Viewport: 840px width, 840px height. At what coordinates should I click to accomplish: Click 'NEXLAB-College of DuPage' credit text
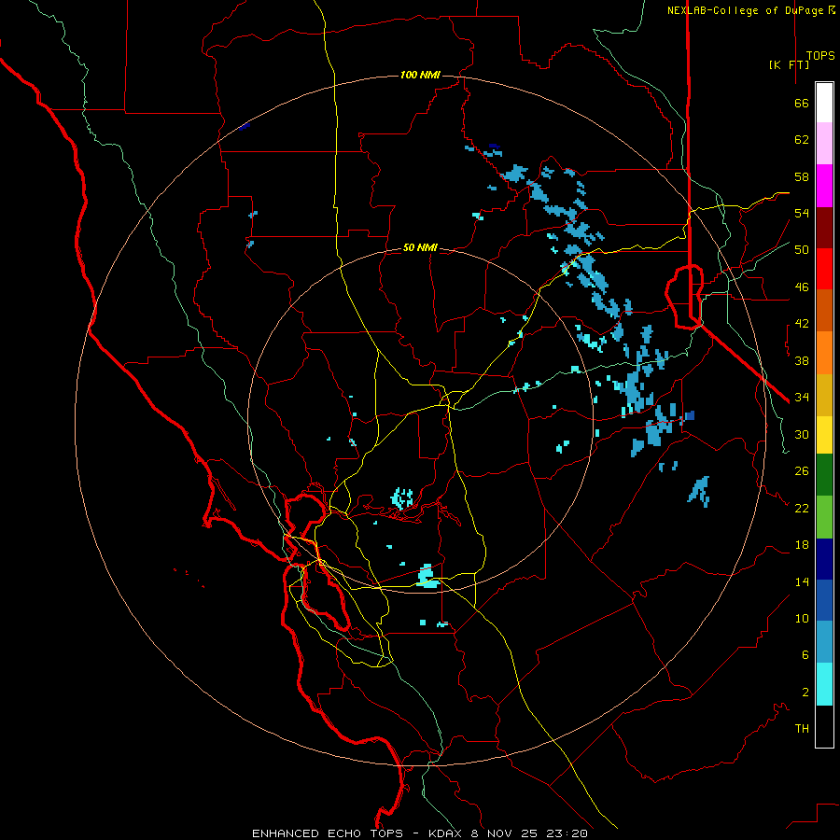point(745,10)
